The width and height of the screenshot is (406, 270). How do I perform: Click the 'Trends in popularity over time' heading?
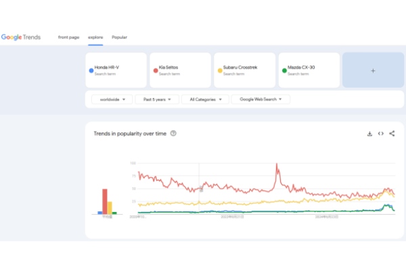(130, 134)
